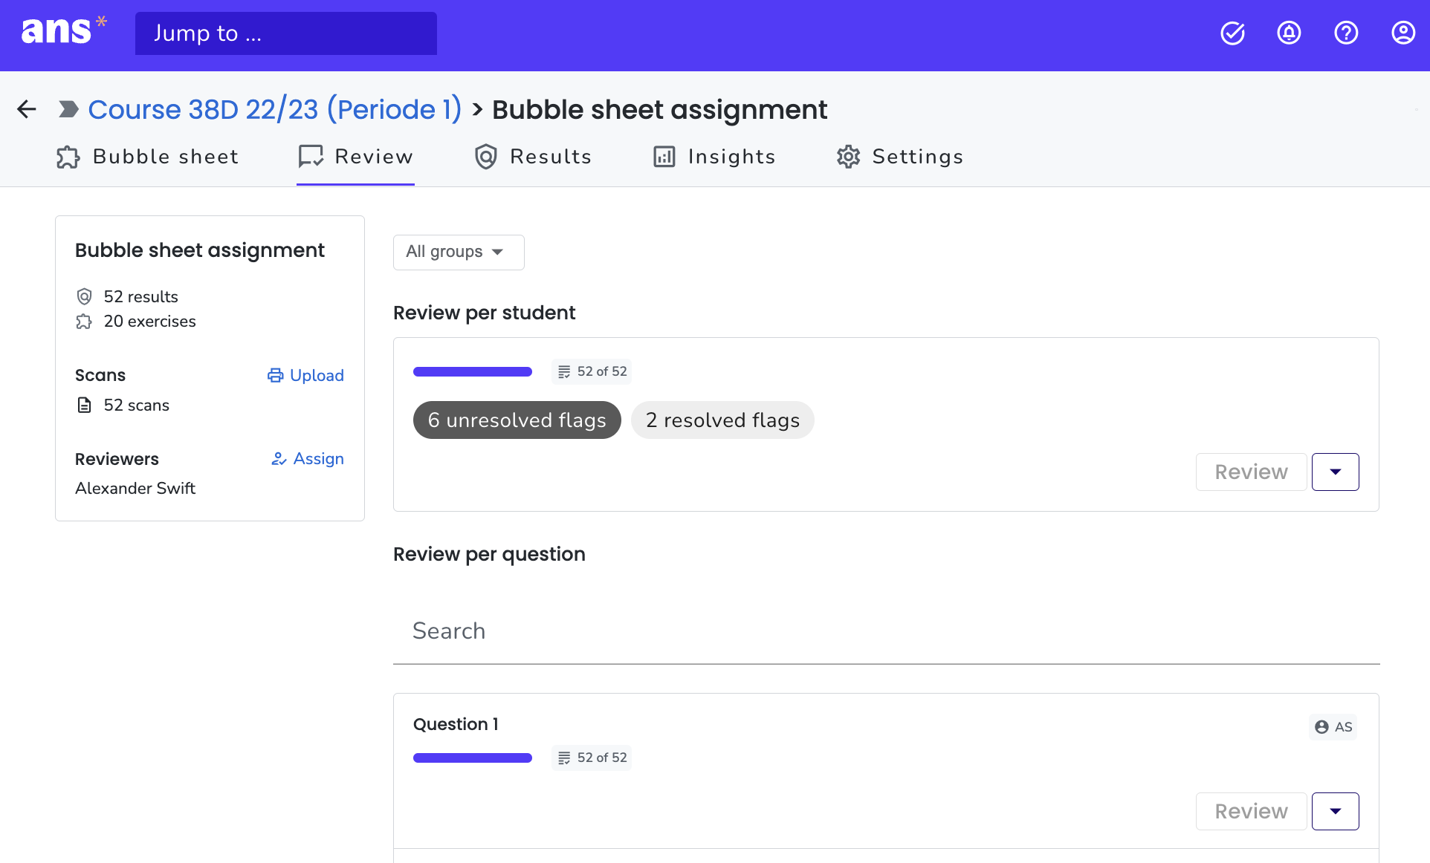The height and width of the screenshot is (863, 1430).
Task: Click the AS reviewer avatar on Question 1
Action: pyautogui.click(x=1333, y=727)
